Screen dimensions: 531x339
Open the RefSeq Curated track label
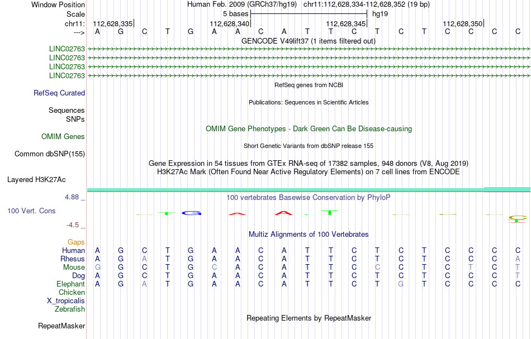coord(59,93)
